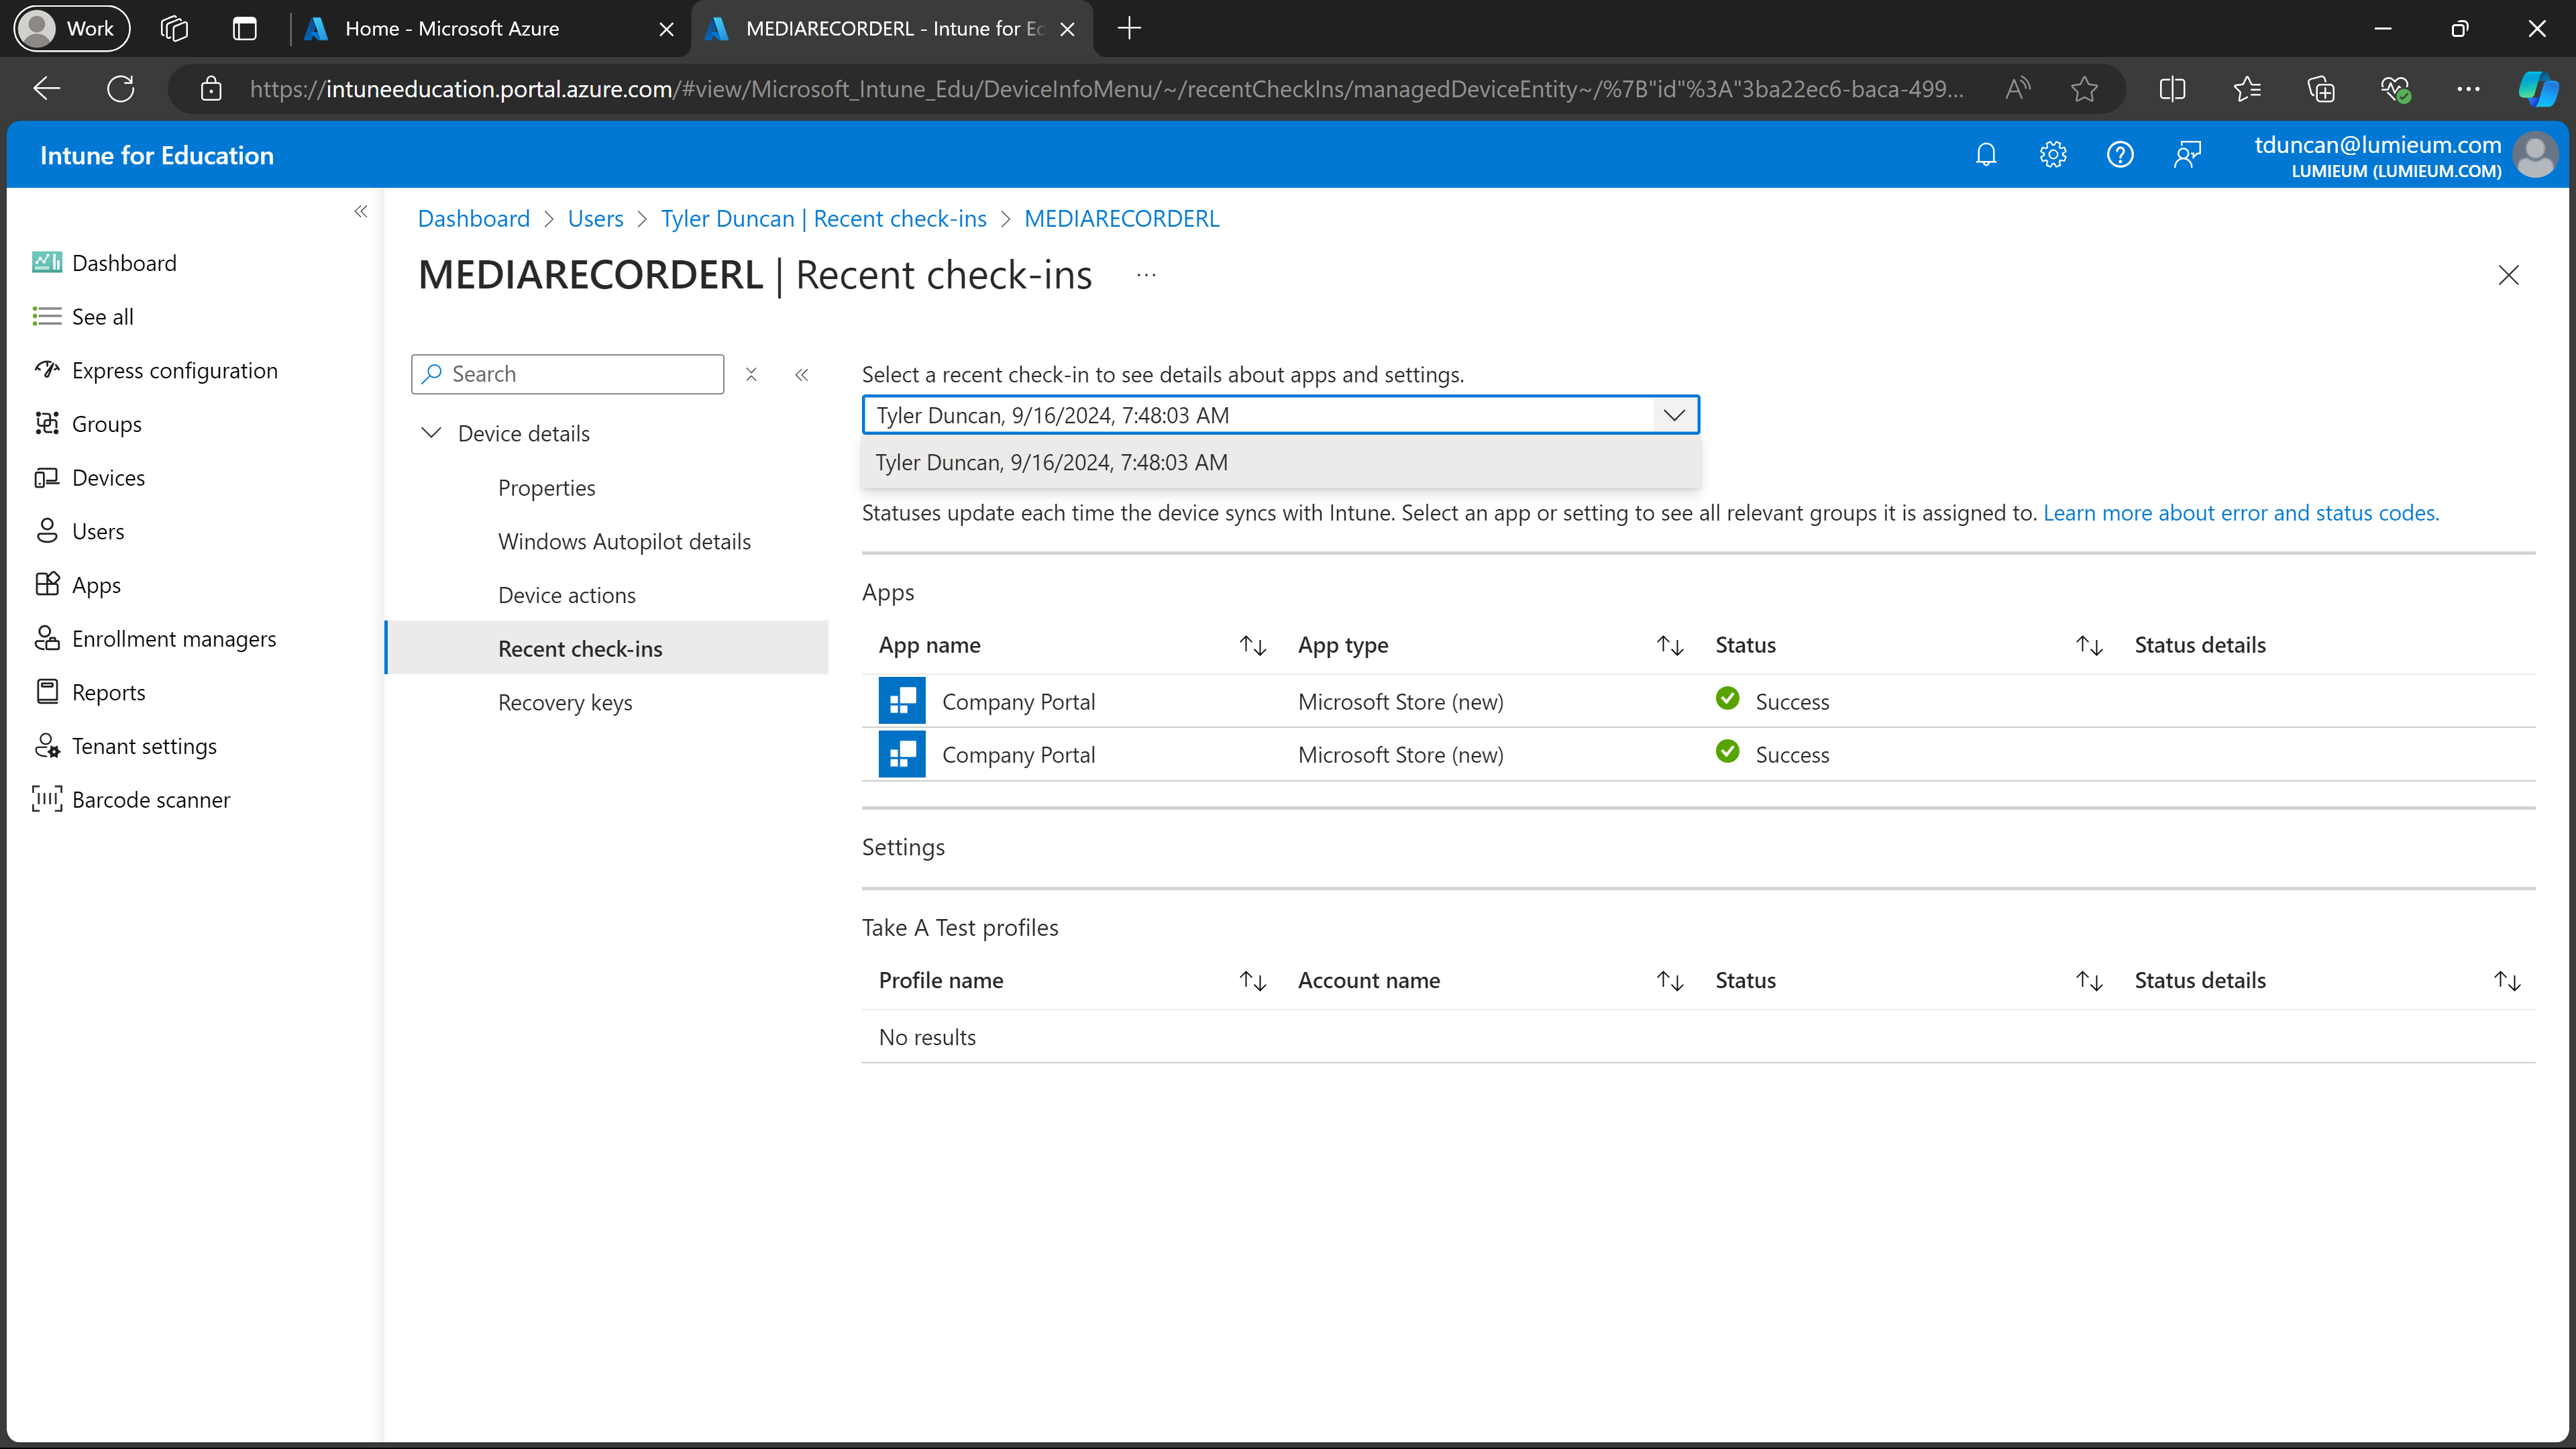
Task: Click the Users breadcrumb link
Action: [595, 219]
